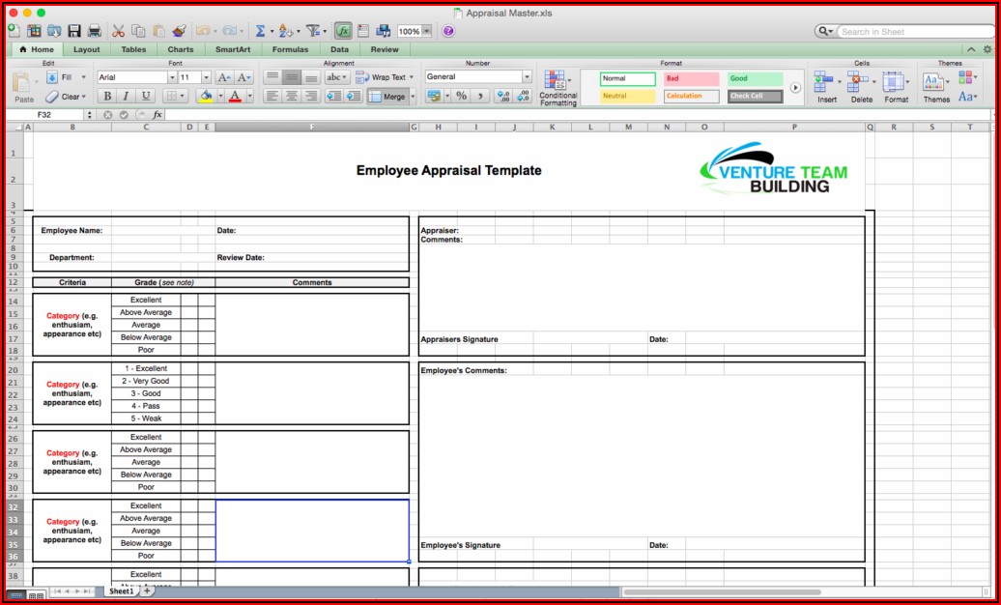Toggle Bold formatting
Image resolution: width=1001 pixels, height=605 pixels.
click(106, 96)
